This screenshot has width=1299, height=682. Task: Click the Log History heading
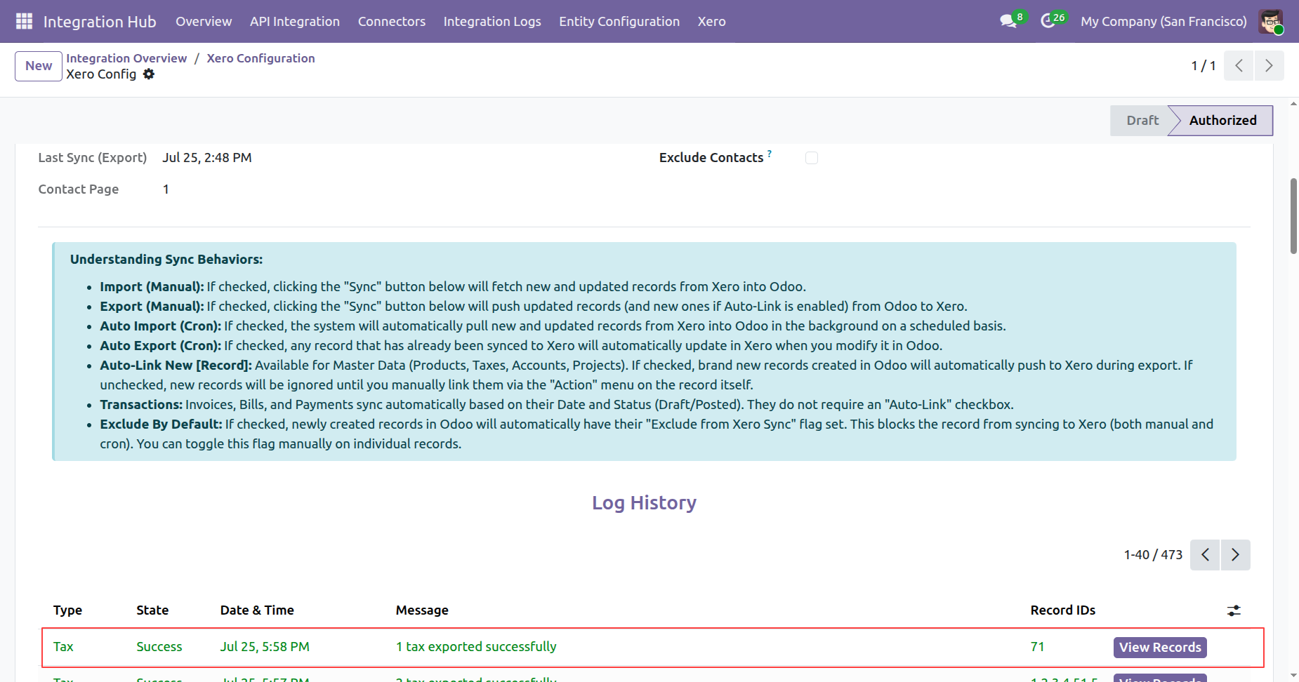(644, 503)
